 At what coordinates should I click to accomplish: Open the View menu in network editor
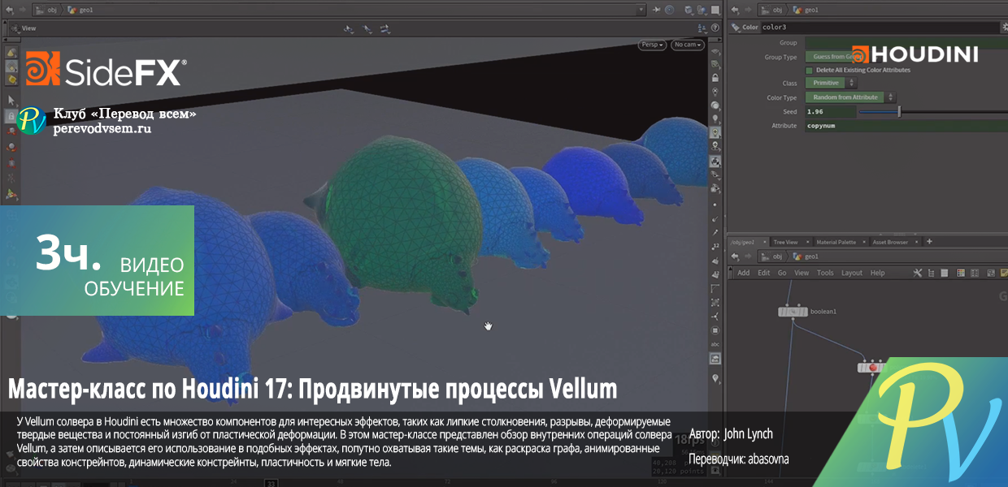[802, 273]
